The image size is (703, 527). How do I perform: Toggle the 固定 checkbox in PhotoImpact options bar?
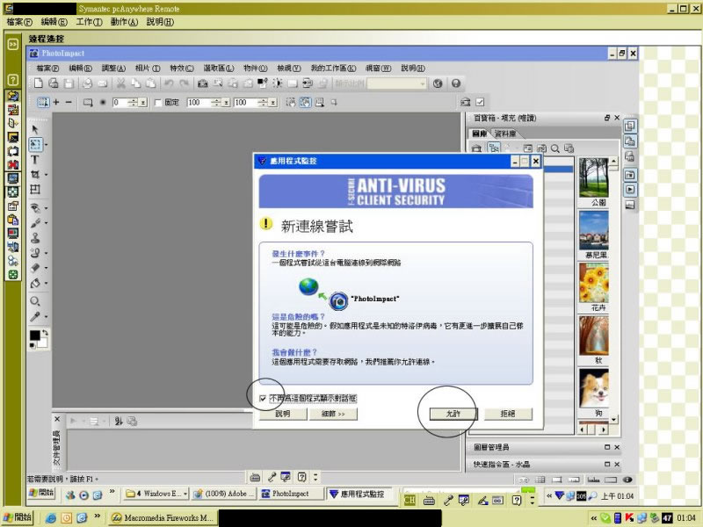tap(158, 103)
